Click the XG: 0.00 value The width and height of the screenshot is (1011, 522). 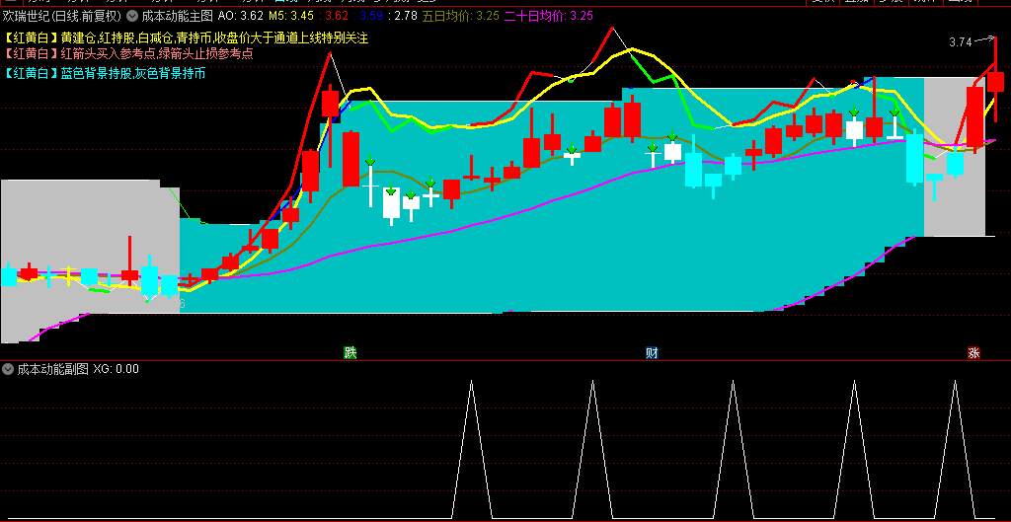coord(117,369)
